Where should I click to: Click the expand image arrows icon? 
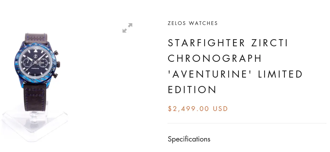[127, 28]
